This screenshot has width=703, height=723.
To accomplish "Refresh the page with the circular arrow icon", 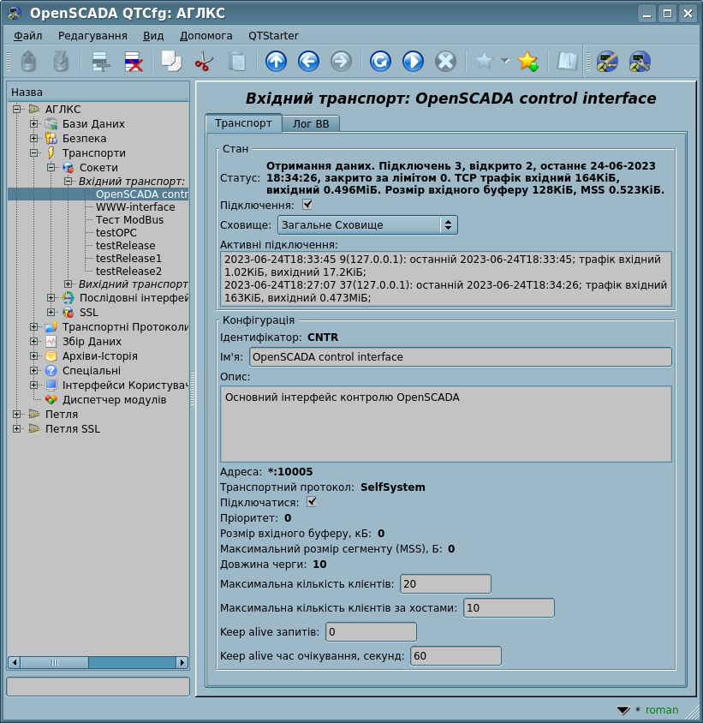I will pyautogui.click(x=380, y=62).
